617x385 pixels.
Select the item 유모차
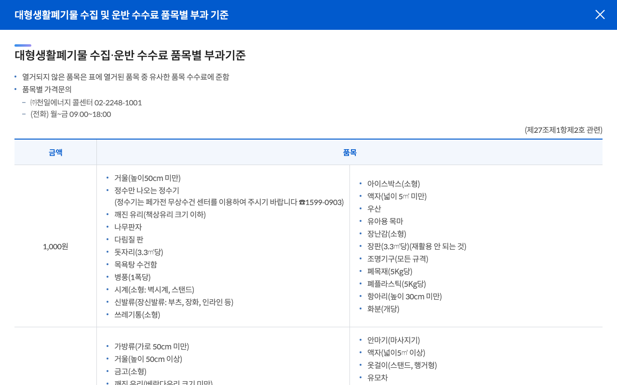tap(377, 378)
